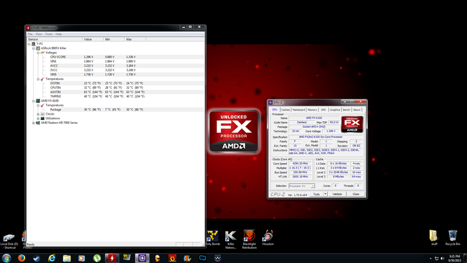Click the Clocks waveform icon

tap(43, 114)
